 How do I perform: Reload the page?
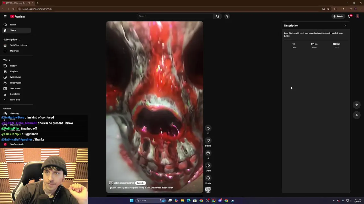coord(13,9)
